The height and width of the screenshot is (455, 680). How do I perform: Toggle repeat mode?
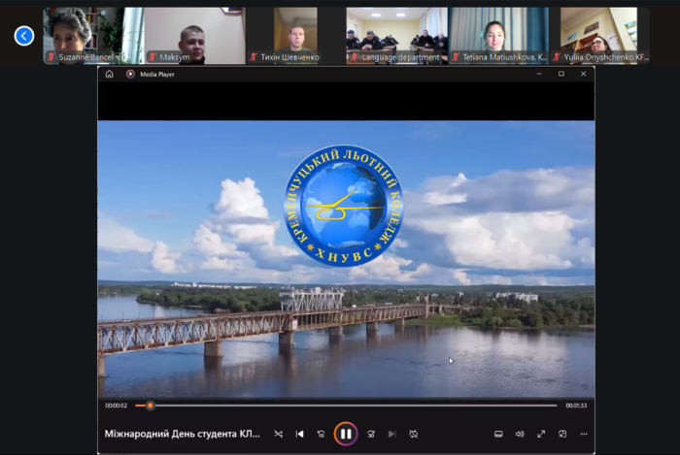pyautogui.click(x=413, y=434)
